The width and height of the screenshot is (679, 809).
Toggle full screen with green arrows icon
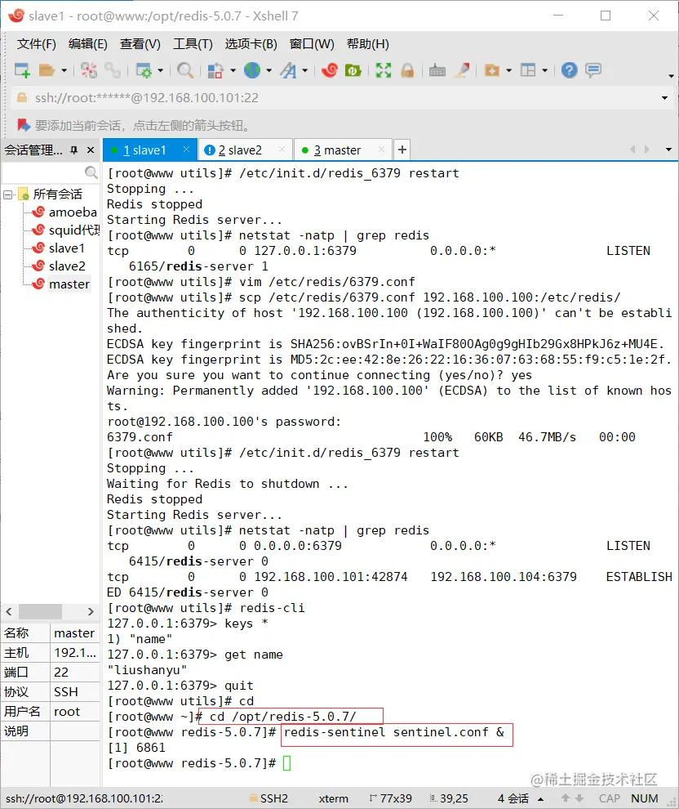click(x=384, y=70)
